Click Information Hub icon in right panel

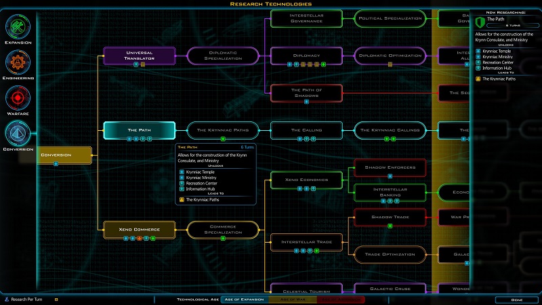(x=478, y=68)
